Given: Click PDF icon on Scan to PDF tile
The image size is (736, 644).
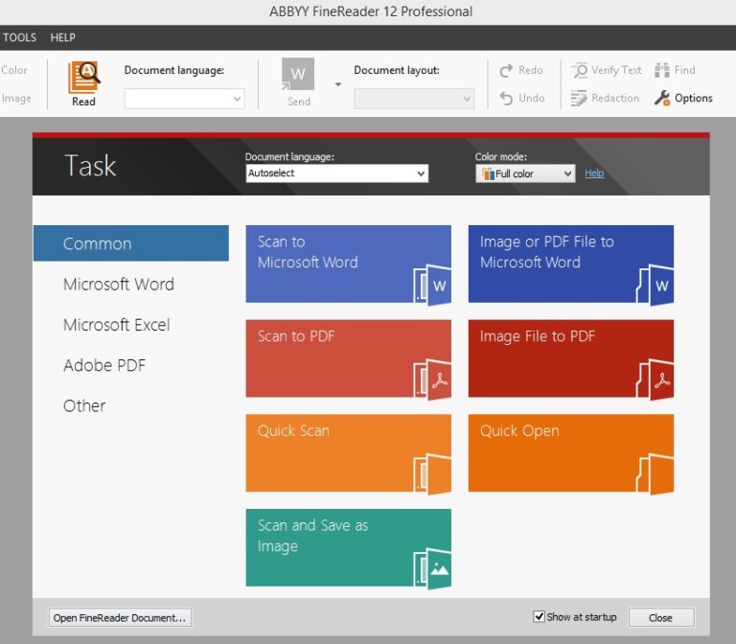Looking at the screenshot, I should (x=433, y=379).
